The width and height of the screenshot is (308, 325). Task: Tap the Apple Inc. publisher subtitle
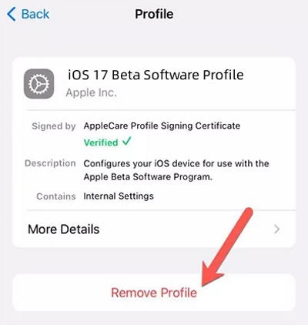coord(92,92)
